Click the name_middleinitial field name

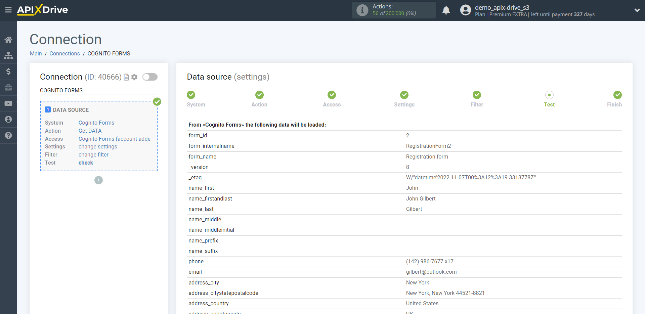click(x=211, y=230)
